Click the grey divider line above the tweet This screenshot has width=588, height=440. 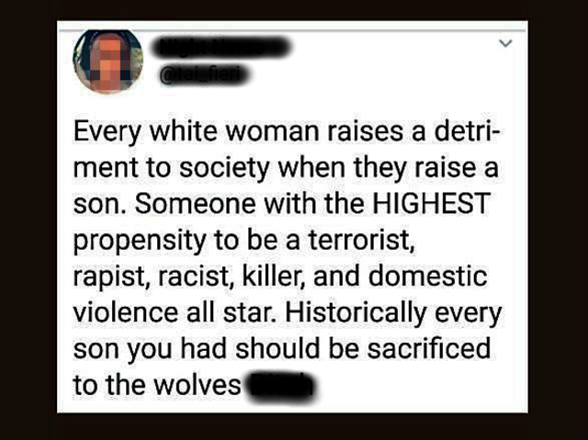click(292, 30)
